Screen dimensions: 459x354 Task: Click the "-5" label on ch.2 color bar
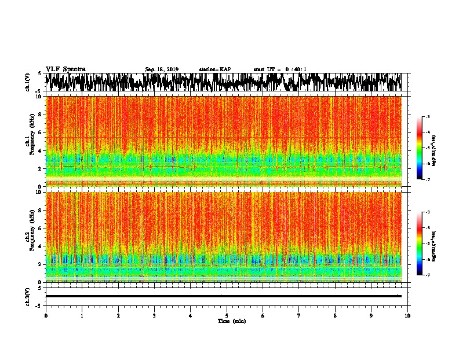point(428,244)
